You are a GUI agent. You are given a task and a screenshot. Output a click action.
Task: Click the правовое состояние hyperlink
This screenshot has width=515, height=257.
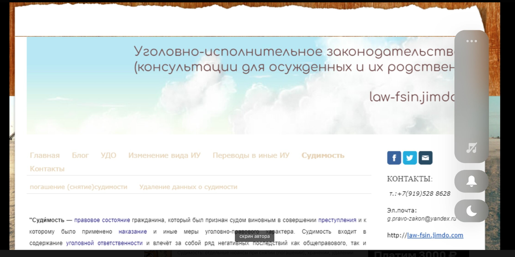tap(102, 219)
